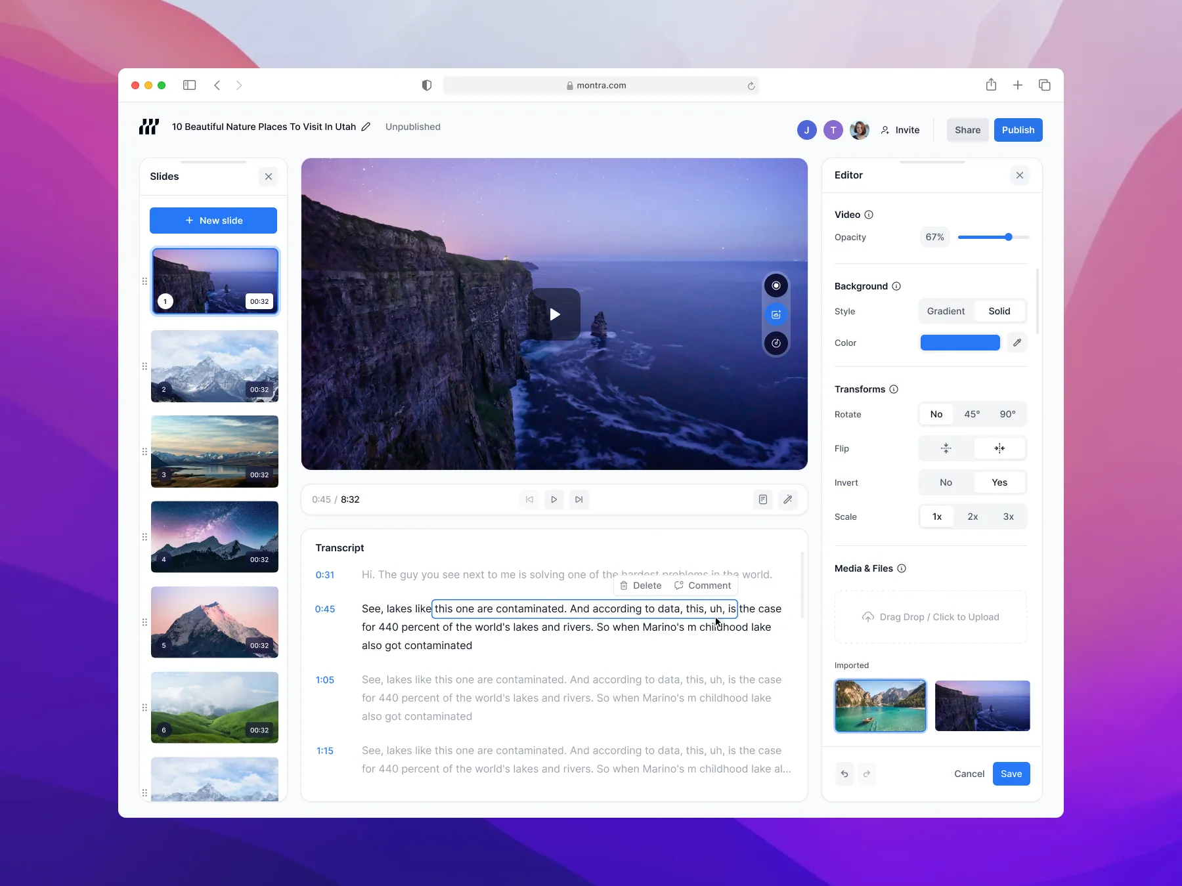This screenshot has height=886, width=1182.
Task: Set Invert to Yes
Action: 999,482
